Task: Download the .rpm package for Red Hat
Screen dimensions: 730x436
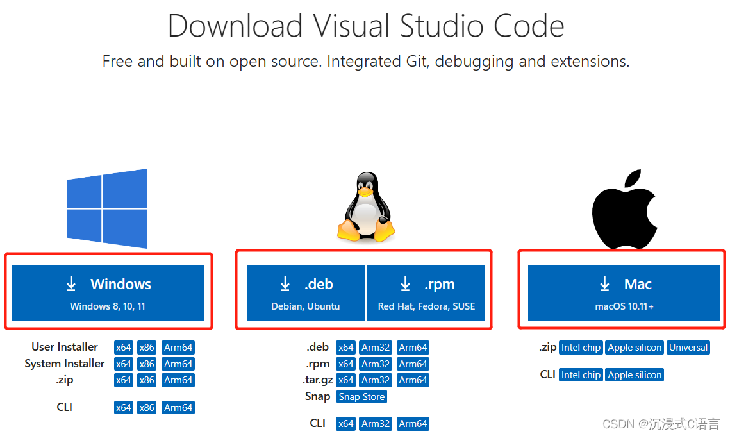Action: click(426, 293)
